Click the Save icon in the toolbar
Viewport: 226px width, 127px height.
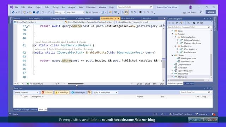[34, 12]
